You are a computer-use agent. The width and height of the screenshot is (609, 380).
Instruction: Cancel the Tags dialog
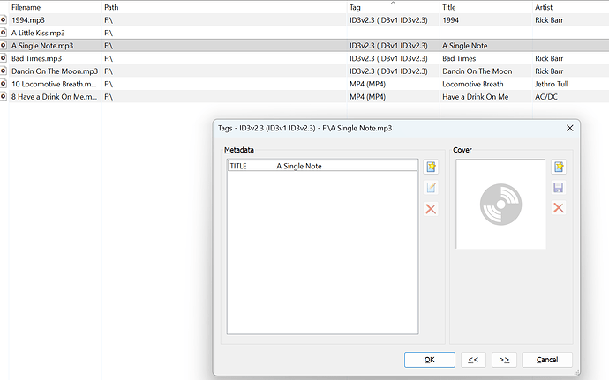coord(547,360)
